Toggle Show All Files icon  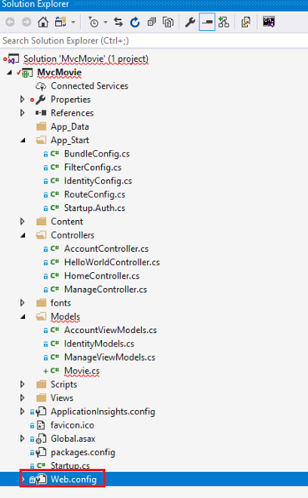point(168,22)
